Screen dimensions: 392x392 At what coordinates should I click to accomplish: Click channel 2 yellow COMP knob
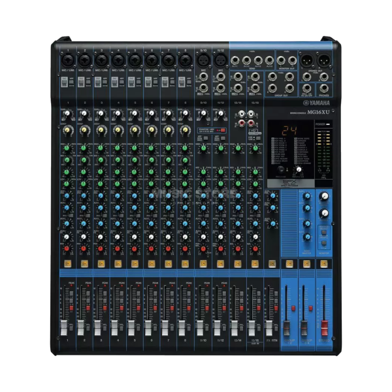point(84,130)
